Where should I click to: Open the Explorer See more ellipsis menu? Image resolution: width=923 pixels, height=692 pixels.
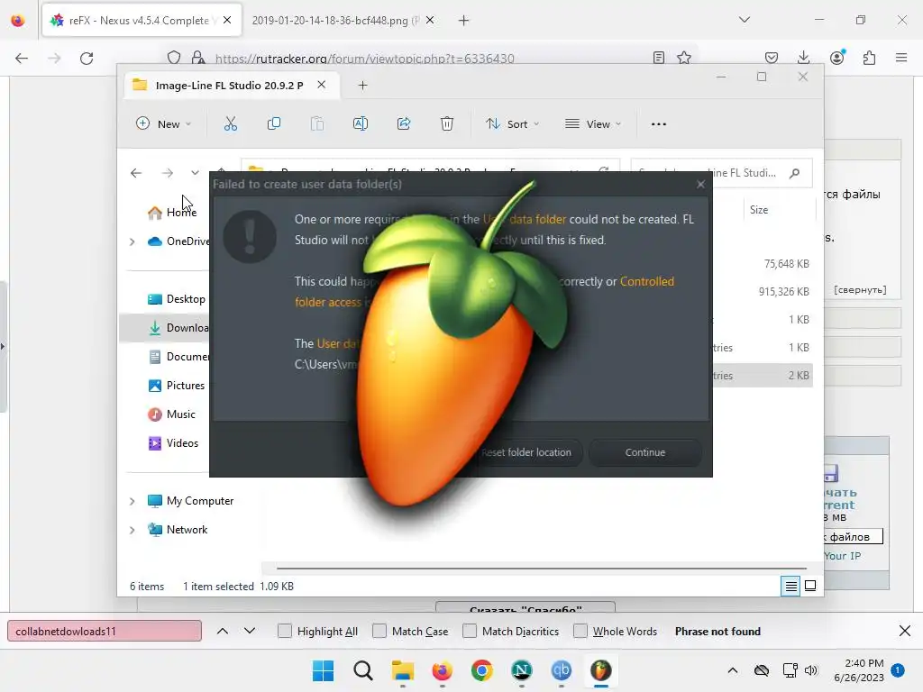(659, 124)
